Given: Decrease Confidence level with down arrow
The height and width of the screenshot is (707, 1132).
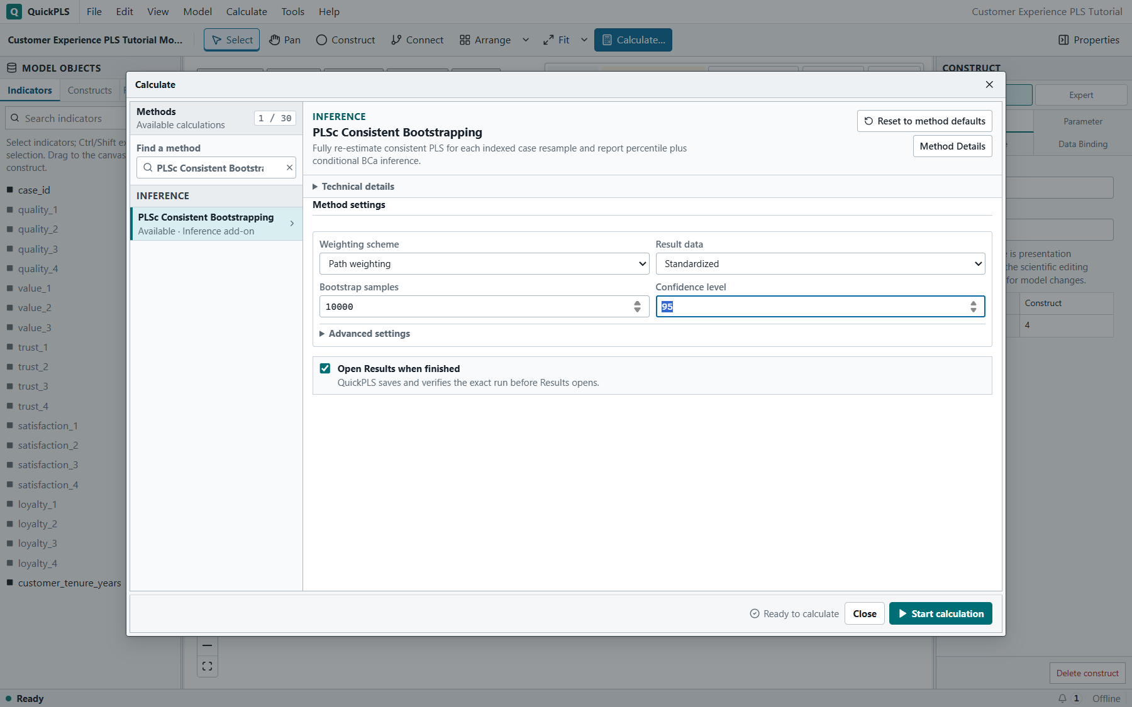Looking at the screenshot, I should [974, 310].
